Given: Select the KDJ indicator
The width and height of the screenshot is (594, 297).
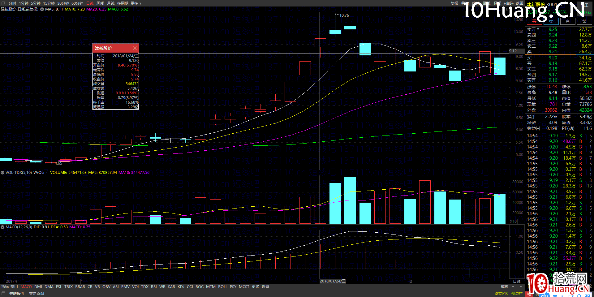Looking at the screenshot, I should [181, 287].
